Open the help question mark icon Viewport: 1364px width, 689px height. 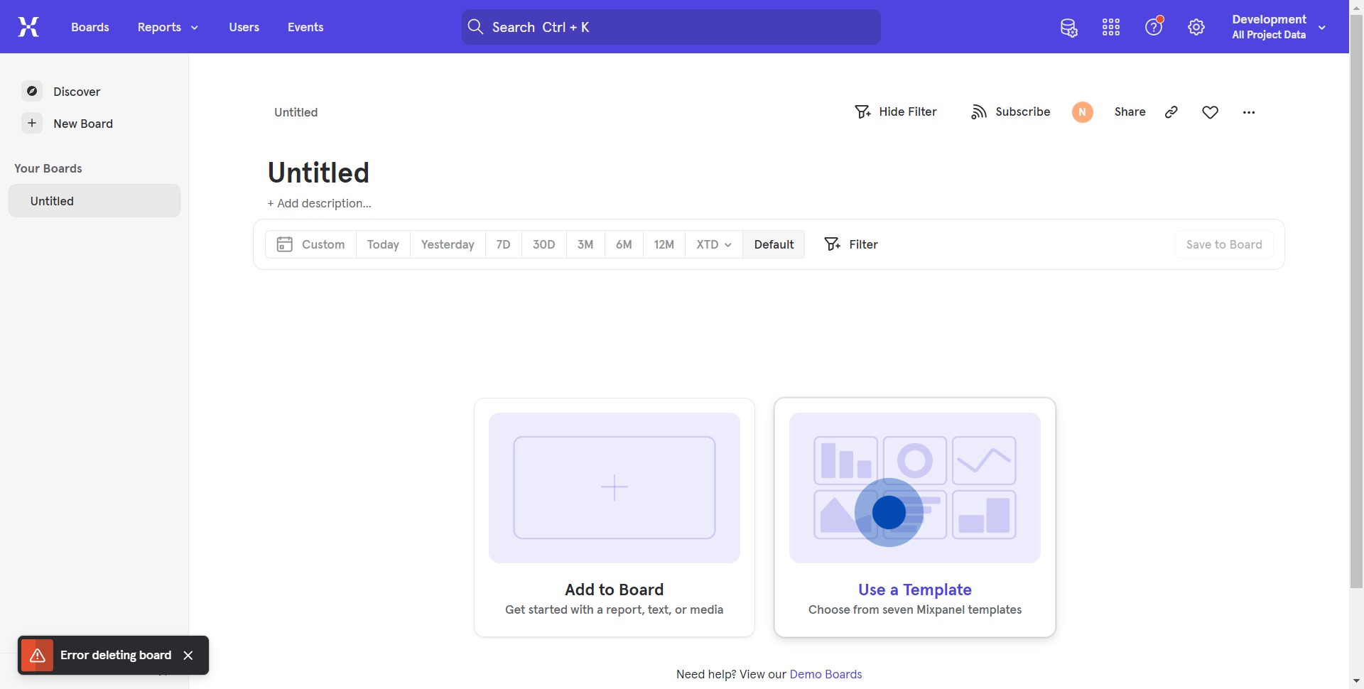(1154, 28)
